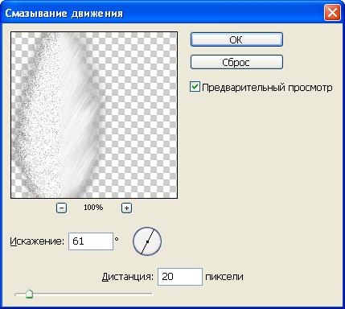
Task: Click the пиксели units label
Action: pyautogui.click(x=224, y=277)
